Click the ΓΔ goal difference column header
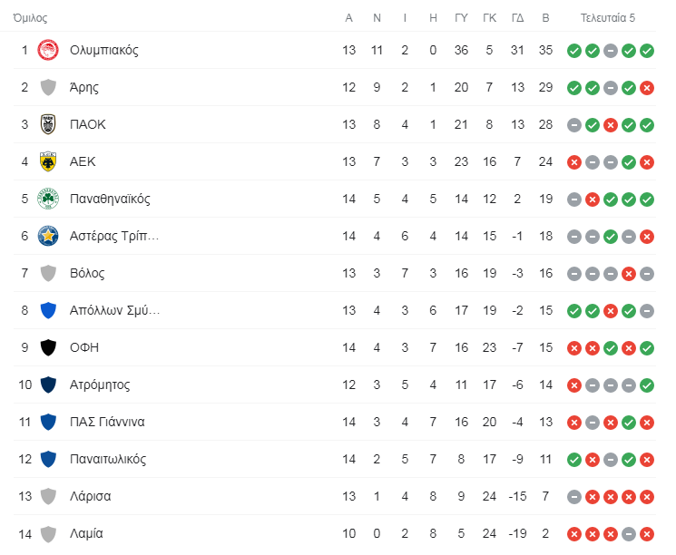 click(x=517, y=17)
